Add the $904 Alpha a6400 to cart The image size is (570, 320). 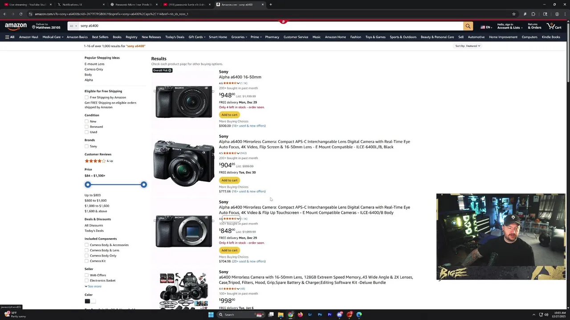[229, 180]
